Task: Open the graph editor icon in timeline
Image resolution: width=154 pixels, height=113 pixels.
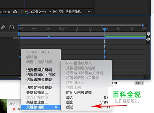Action: click(x=12, y=27)
